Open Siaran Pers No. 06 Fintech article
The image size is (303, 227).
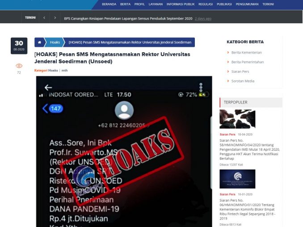click(247, 209)
